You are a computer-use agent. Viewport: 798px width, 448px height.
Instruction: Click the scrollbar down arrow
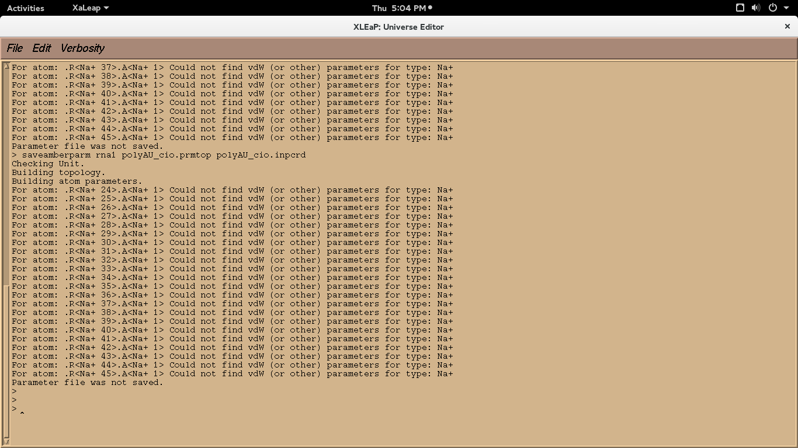click(x=6, y=442)
